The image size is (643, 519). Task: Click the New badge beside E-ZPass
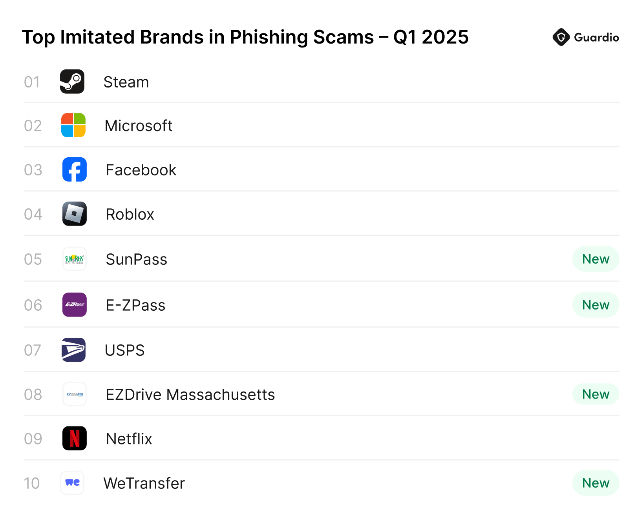596,305
